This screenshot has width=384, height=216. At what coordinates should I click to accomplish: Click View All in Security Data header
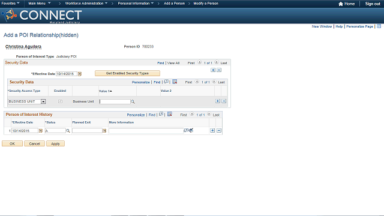173,63
